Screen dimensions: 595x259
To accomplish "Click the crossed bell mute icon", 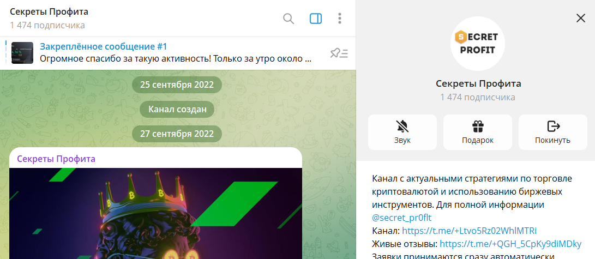I will (x=402, y=127).
